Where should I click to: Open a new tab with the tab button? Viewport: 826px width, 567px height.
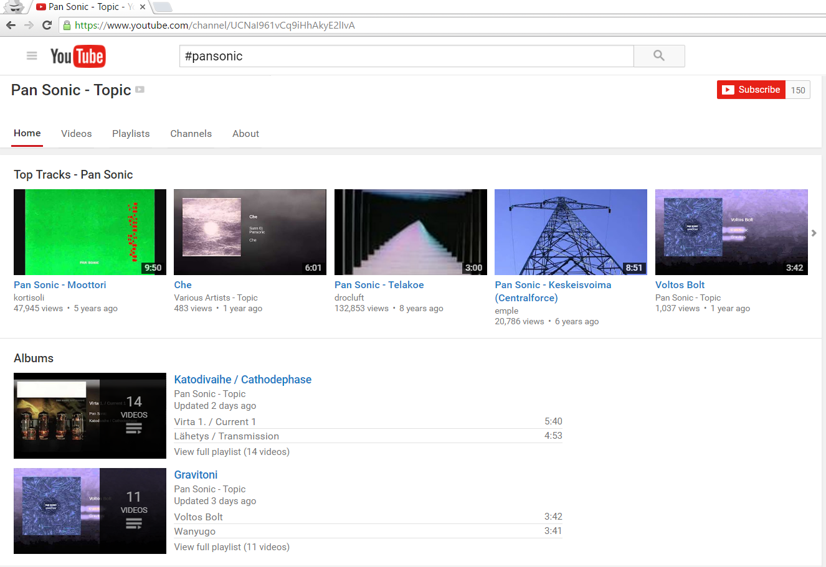click(163, 7)
